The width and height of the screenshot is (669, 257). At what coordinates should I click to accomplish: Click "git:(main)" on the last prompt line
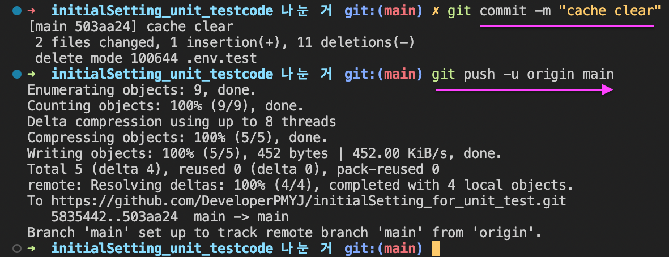click(383, 248)
